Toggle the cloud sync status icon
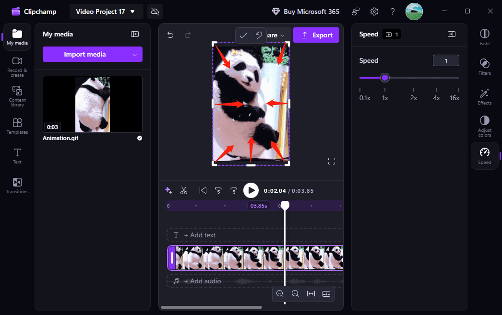Viewport: 502px width, 315px height. point(155,11)
